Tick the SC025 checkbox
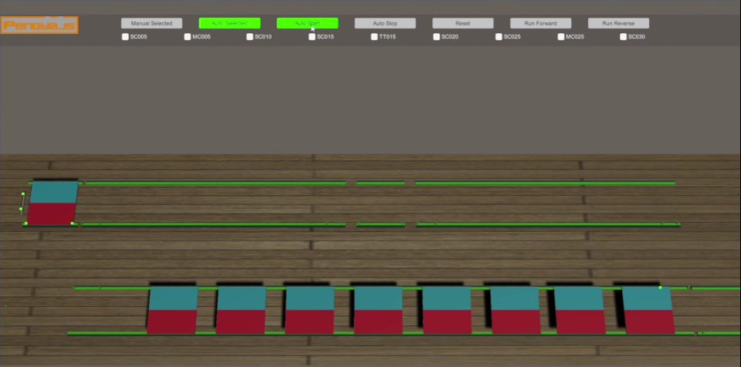Screen dimensions: 741x367 pos(499,36)
